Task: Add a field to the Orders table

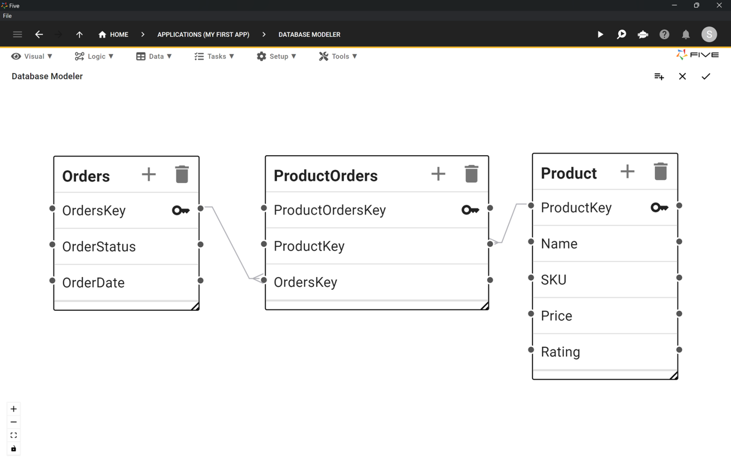Action: pos(148,175)
